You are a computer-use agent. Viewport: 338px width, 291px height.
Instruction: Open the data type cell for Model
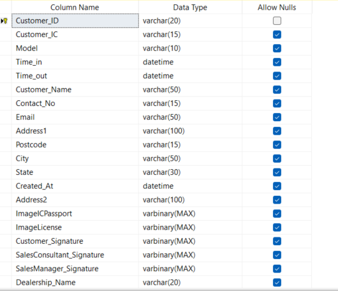tap(190, 48)
